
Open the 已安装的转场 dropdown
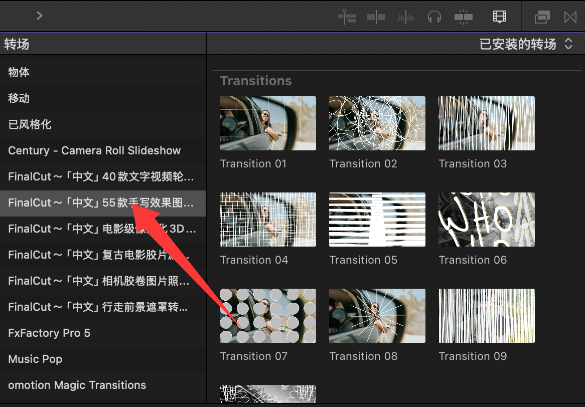click(525, 44)
